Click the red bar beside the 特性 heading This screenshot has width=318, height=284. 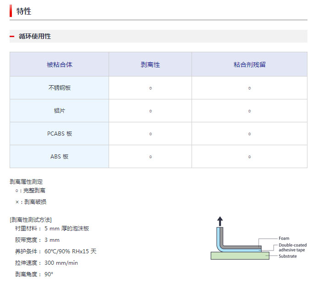pos(11,11)
